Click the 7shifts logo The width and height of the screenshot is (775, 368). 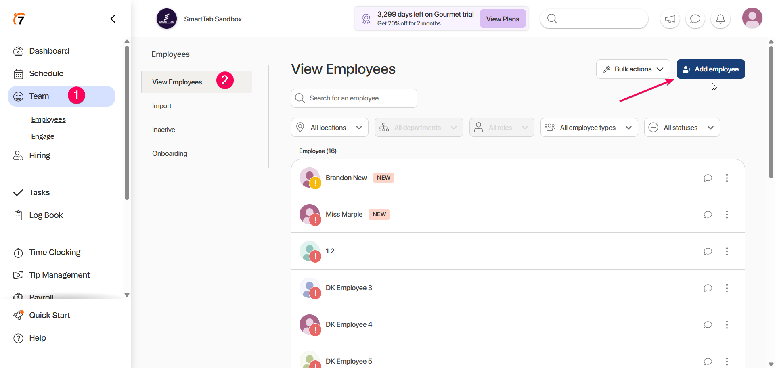click(x=19, y=19)
